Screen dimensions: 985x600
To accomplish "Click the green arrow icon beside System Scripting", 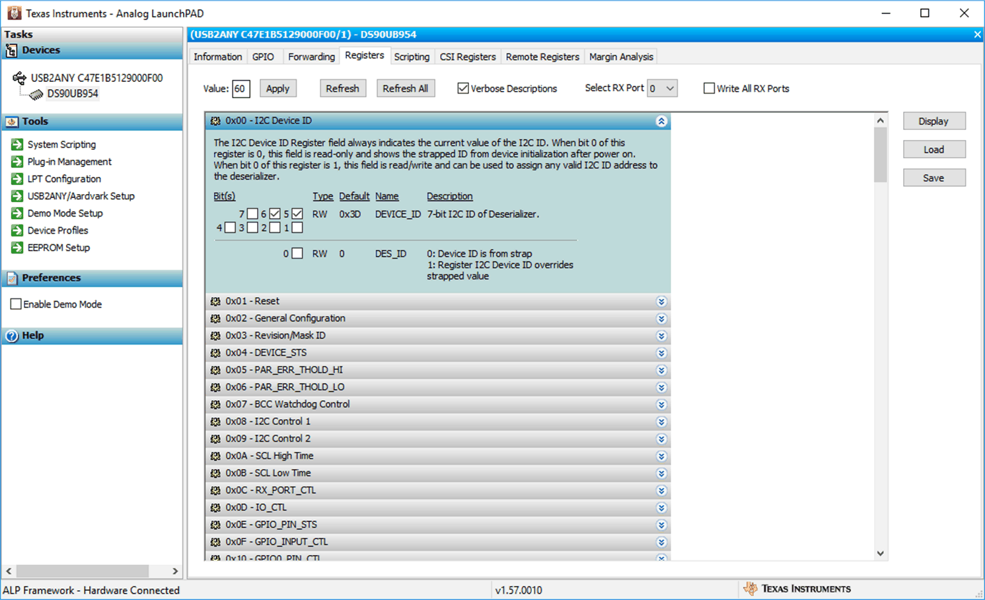I will pyautogui.click(x=17, y=144).
